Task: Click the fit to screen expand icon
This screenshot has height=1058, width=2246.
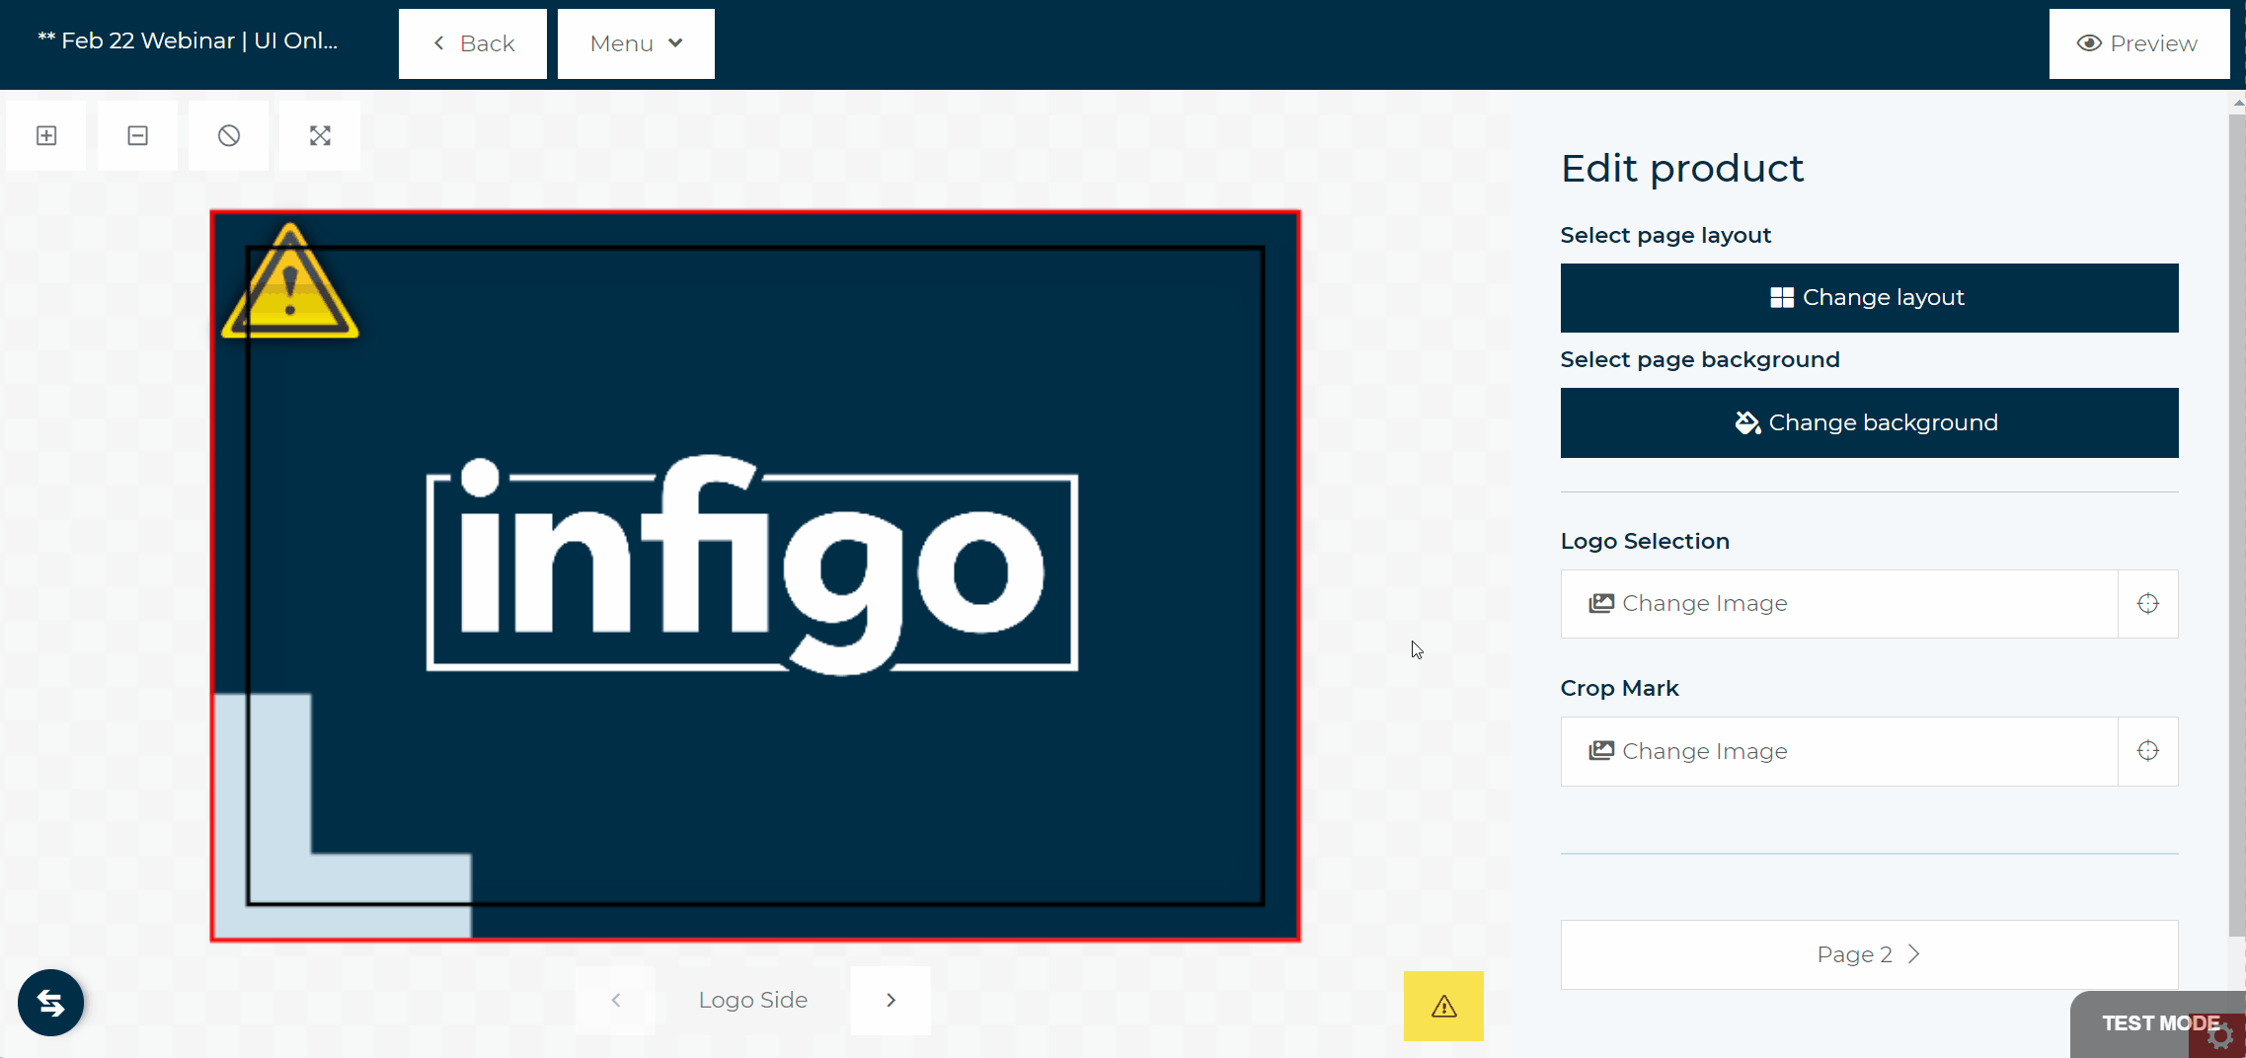Action: point(320,135)
